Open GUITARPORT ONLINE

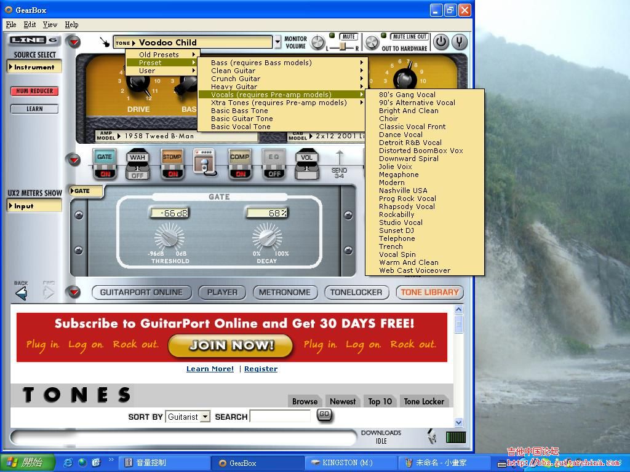click(141, 292)
